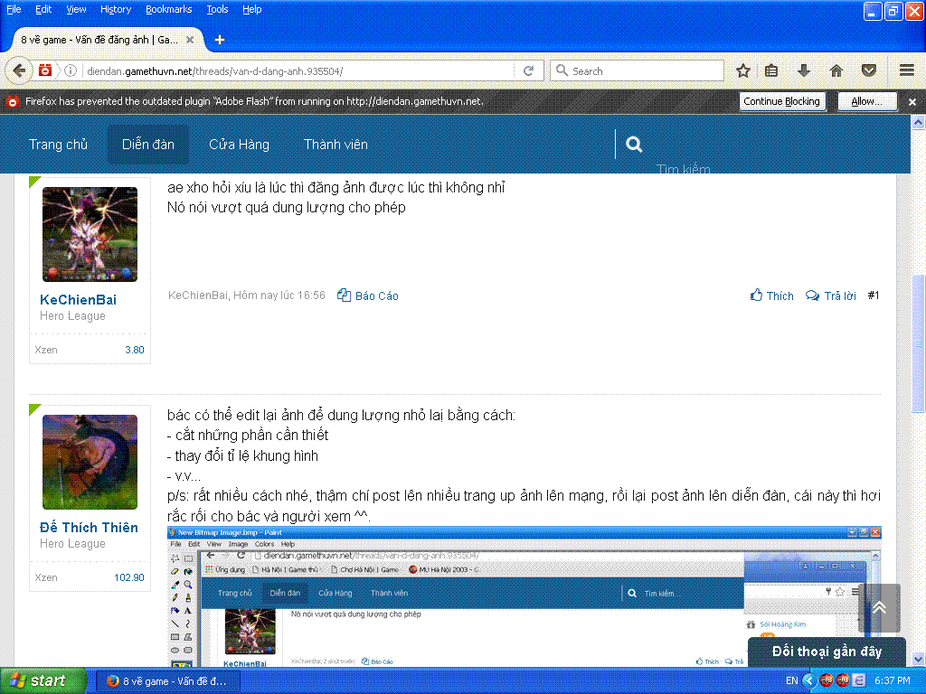The width and height of the screenshot is (926, 694).
Task: Open the History menu
Action: point(116,9)
